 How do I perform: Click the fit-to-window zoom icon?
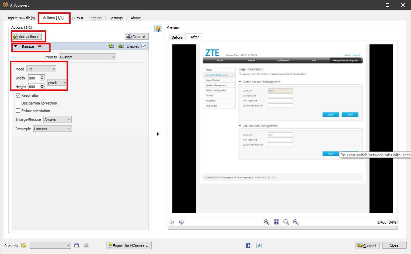pyautogui.click(x=276, y=222)
